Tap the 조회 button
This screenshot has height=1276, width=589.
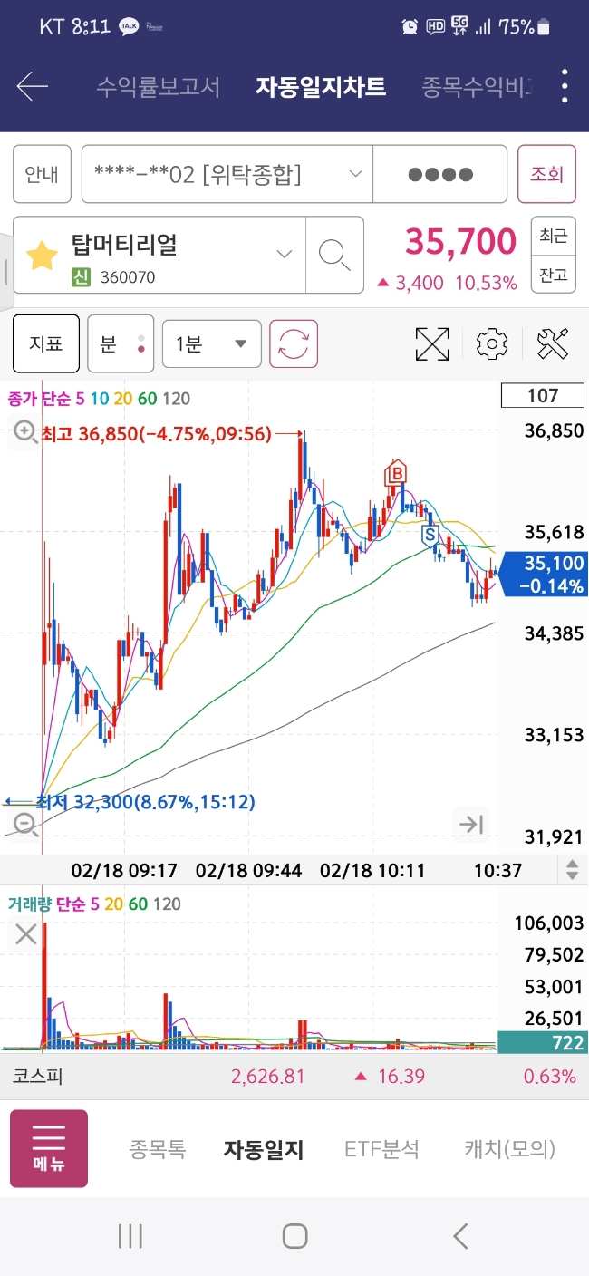(546, 174)
